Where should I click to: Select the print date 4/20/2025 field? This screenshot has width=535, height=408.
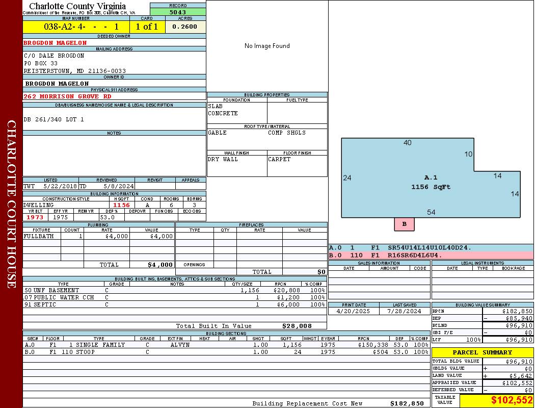tap(354, 311)
